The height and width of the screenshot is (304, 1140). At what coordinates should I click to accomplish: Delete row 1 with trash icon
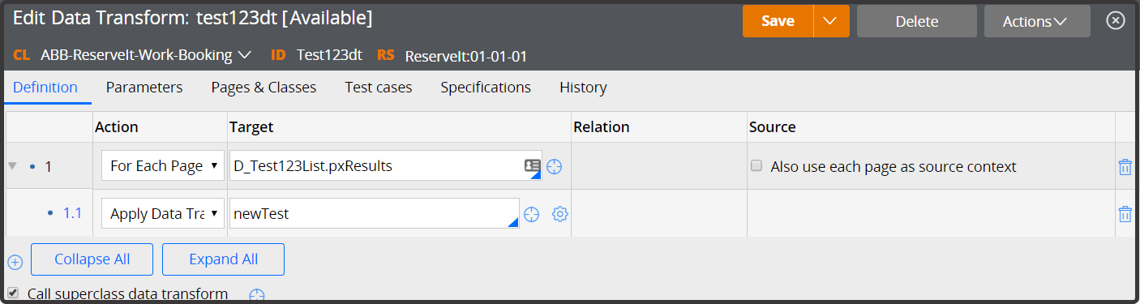tap(1125, 167)
